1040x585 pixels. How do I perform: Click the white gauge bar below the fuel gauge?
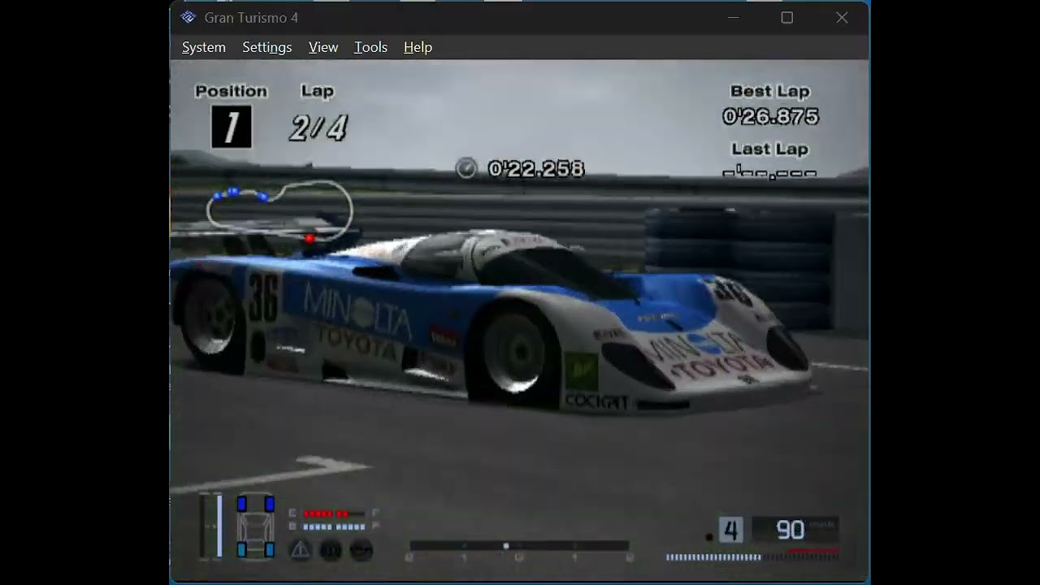point(334,526)
